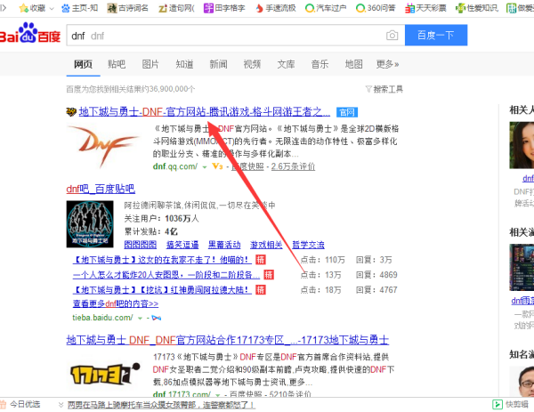Switch to the 音乐 tab
534x412 pixels.
point(320,64)
